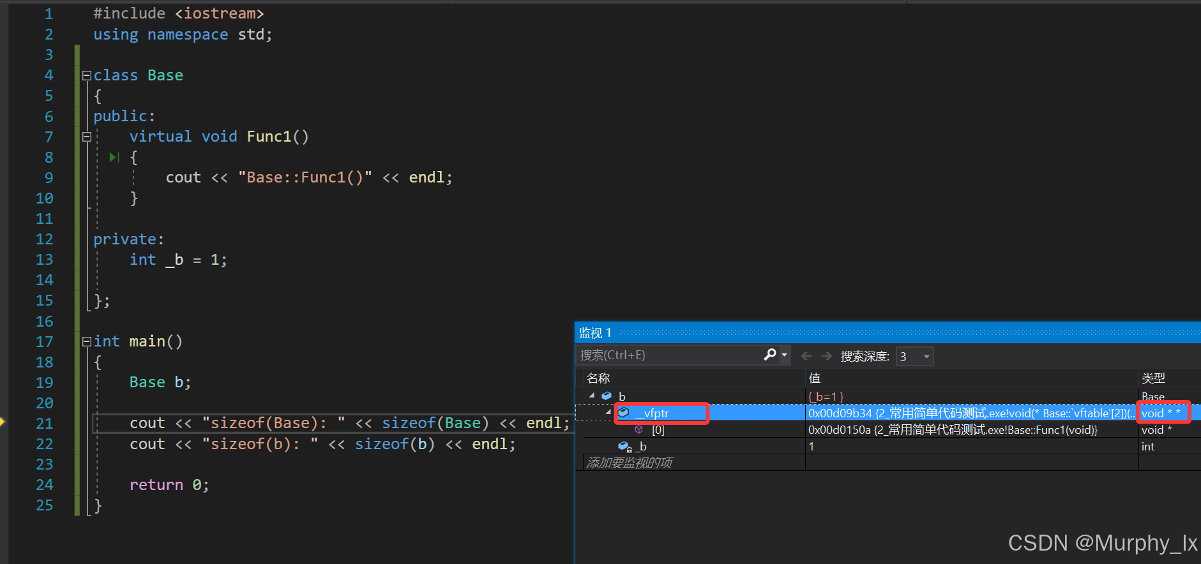Select the 监视 1 window title tab
1201x564 pixels.
tap(596, 332)
